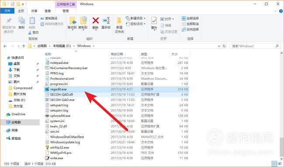Click Windows in the address breadcrumb

point(84,46)
